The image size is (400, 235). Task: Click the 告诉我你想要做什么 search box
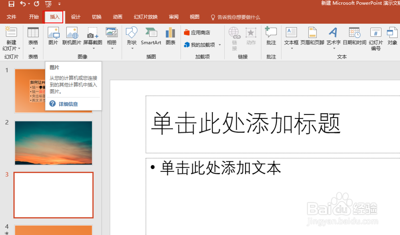[x=236, y=17]
